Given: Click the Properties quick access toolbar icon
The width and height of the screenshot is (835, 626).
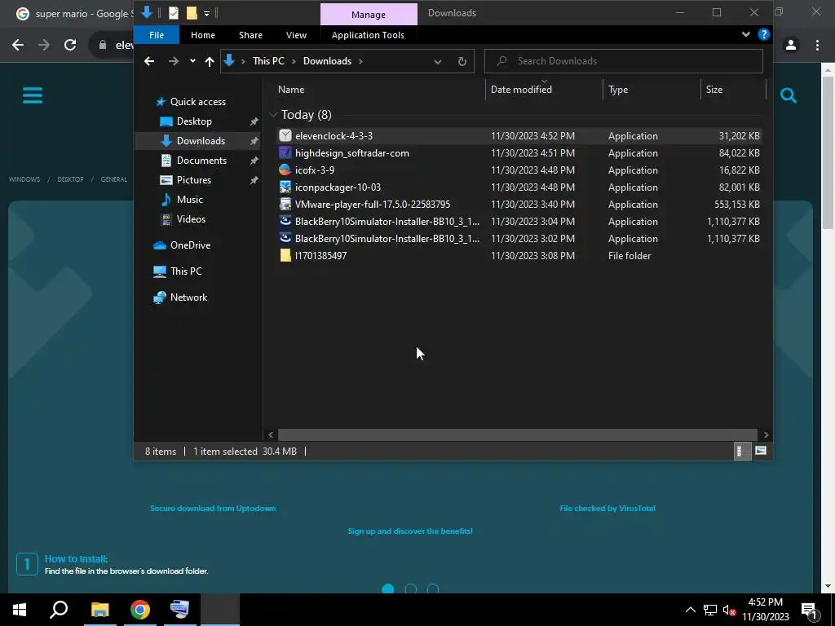Looking at the screenshot, I should point(174,13).
